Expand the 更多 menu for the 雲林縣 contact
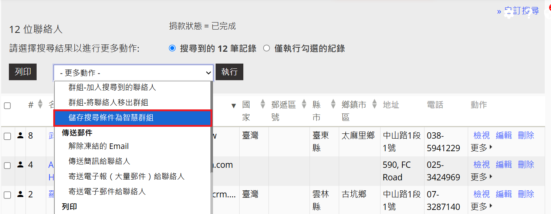Viewport: 551px width, 214px height. [481, 206]
